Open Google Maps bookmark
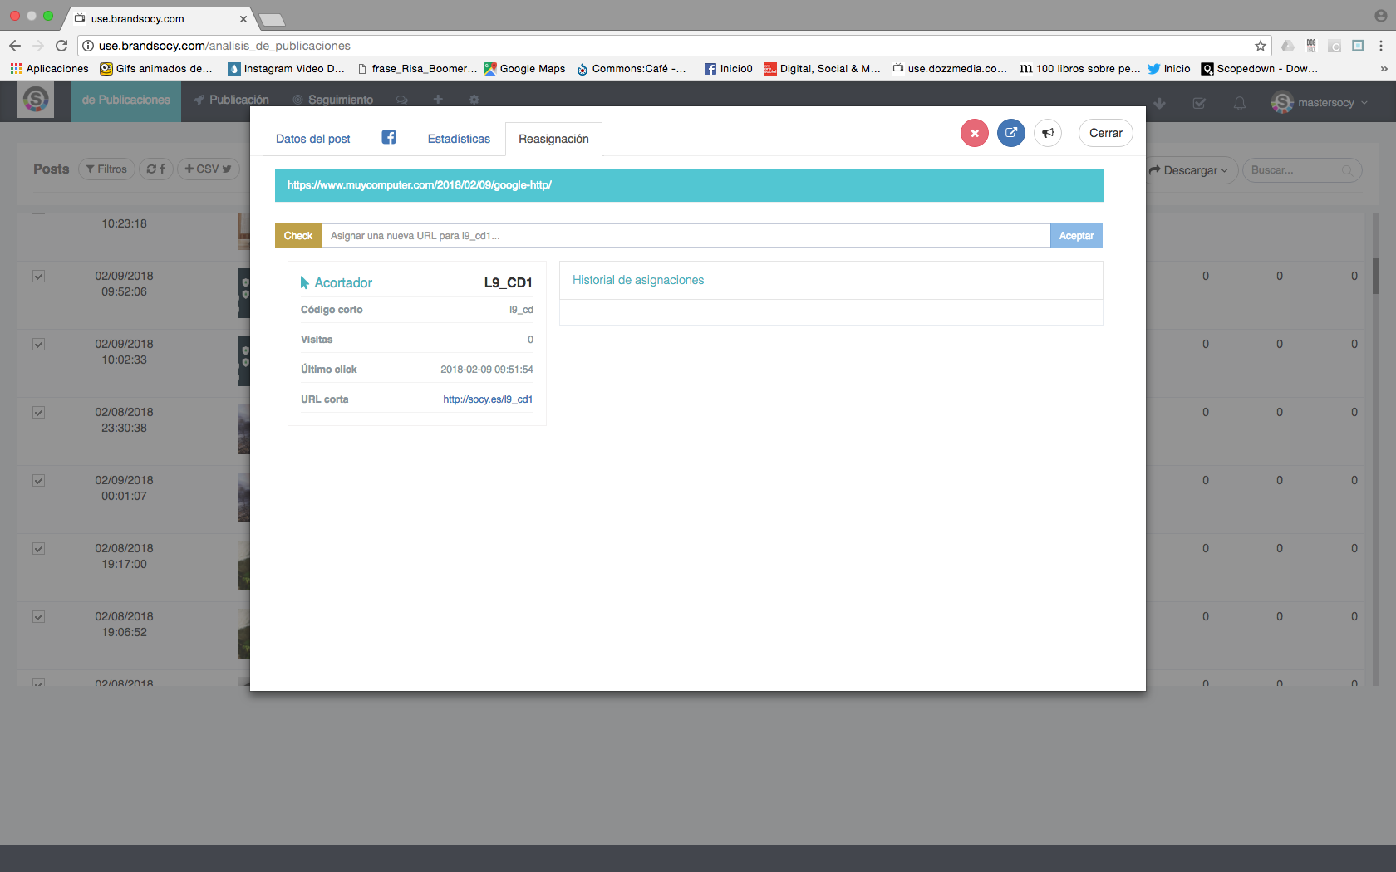Image resolution: width=1396 pixels, height=872 pixels. point(525,69)
